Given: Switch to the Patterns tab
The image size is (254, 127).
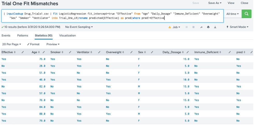Looking at the screenshot, I should (23, 35).
